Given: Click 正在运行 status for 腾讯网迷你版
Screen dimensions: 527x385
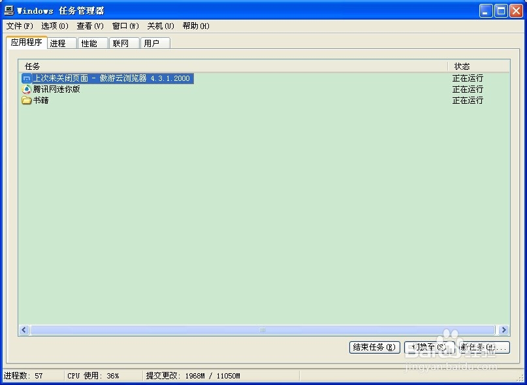Looking at the screenshot, I should point(468,89).
